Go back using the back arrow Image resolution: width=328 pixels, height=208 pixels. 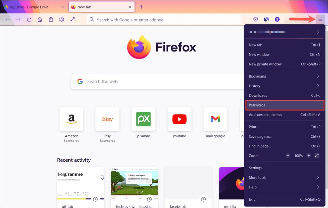7,19
